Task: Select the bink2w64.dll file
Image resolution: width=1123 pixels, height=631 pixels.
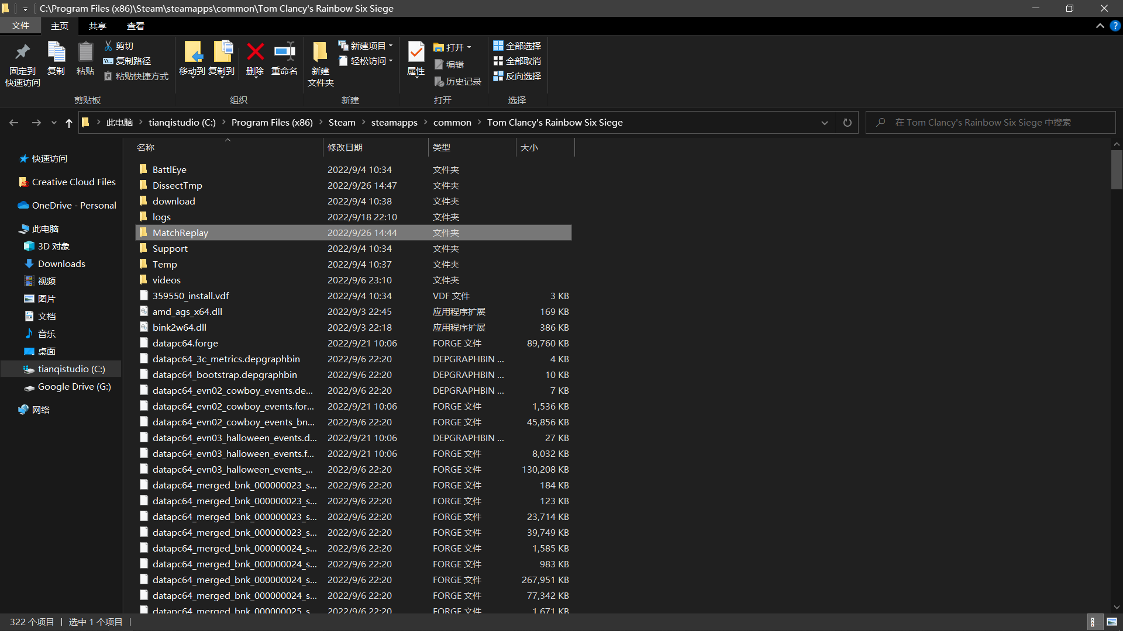Action: [353, 327]
